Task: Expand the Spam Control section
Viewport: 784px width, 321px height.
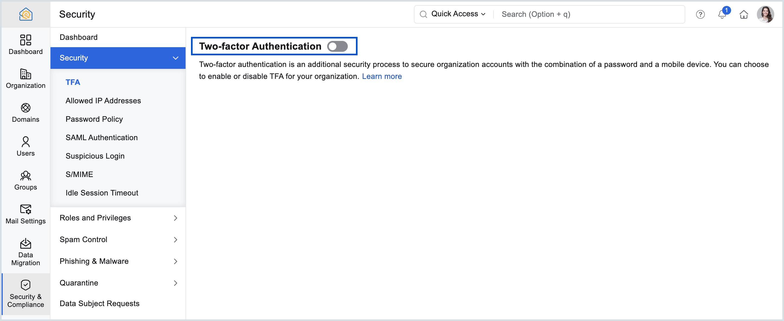Action: click(118, 239)
